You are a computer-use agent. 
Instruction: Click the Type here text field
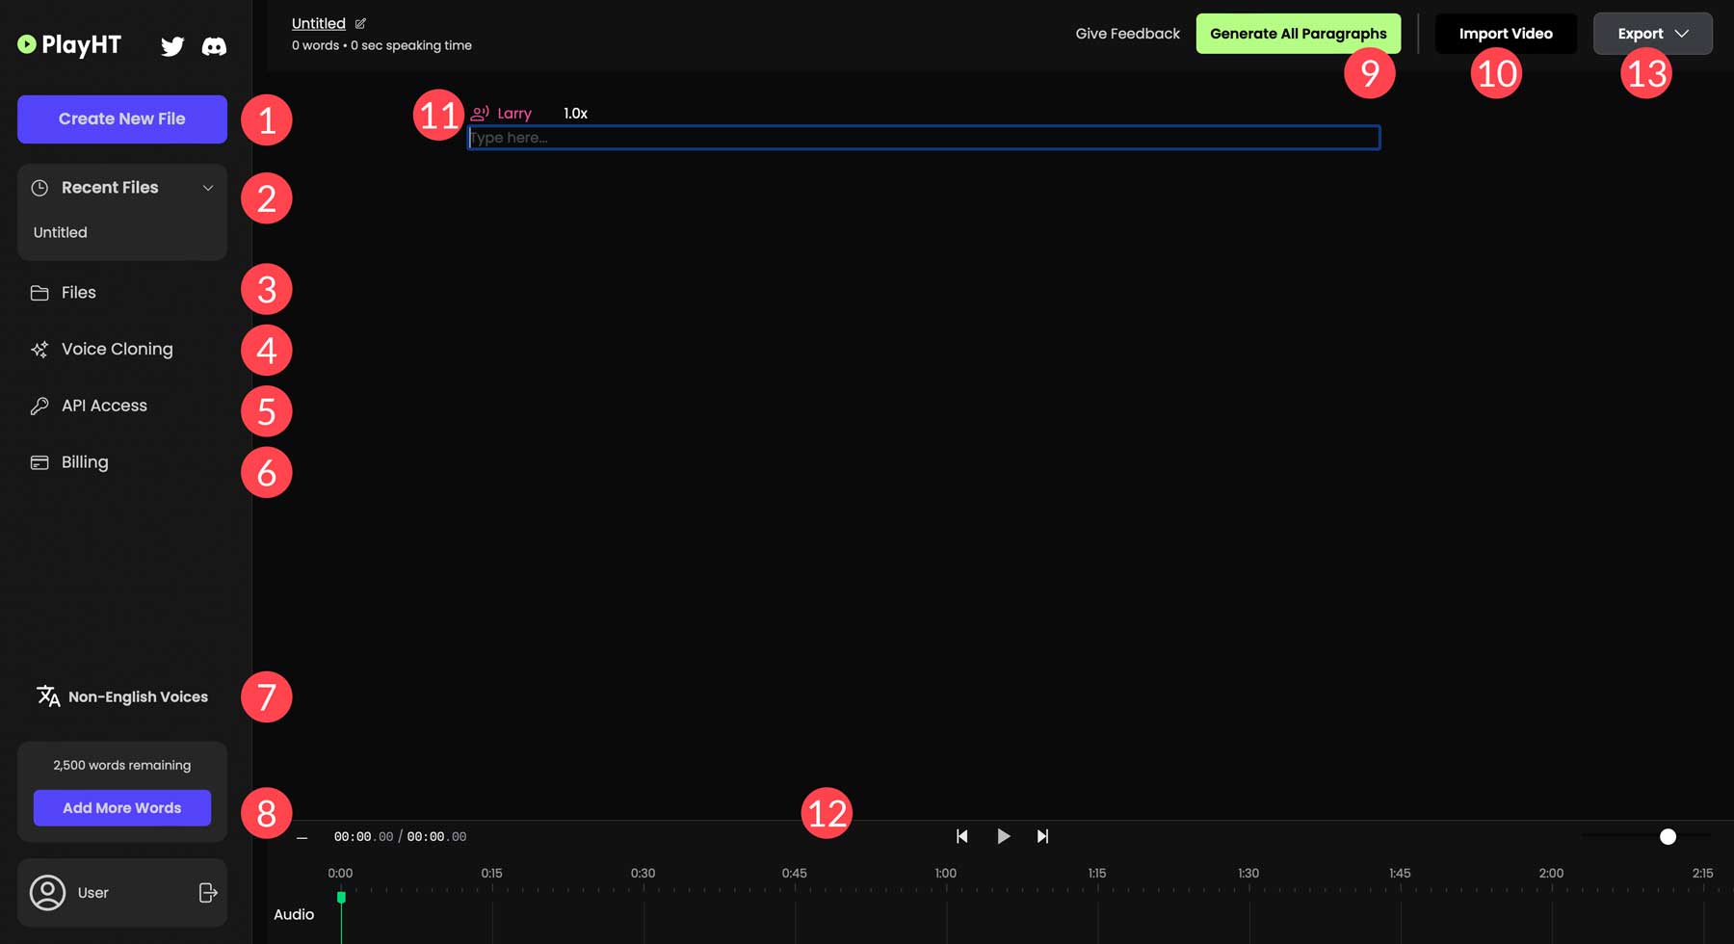(x=923, y=137)
